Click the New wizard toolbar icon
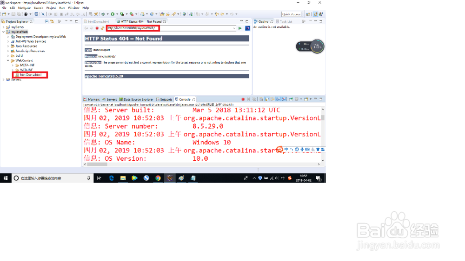The width and height of the screenshot is (465, 261). point(4,14)
